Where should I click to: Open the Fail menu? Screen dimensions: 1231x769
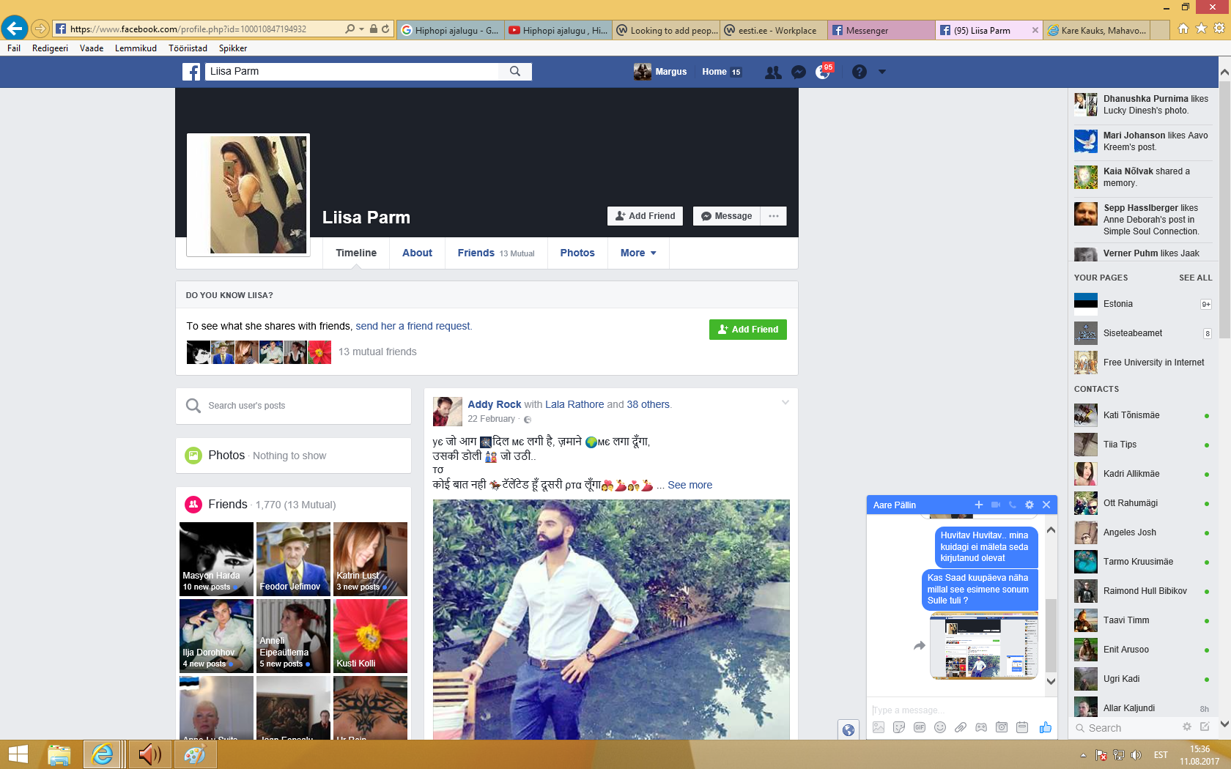14,48
